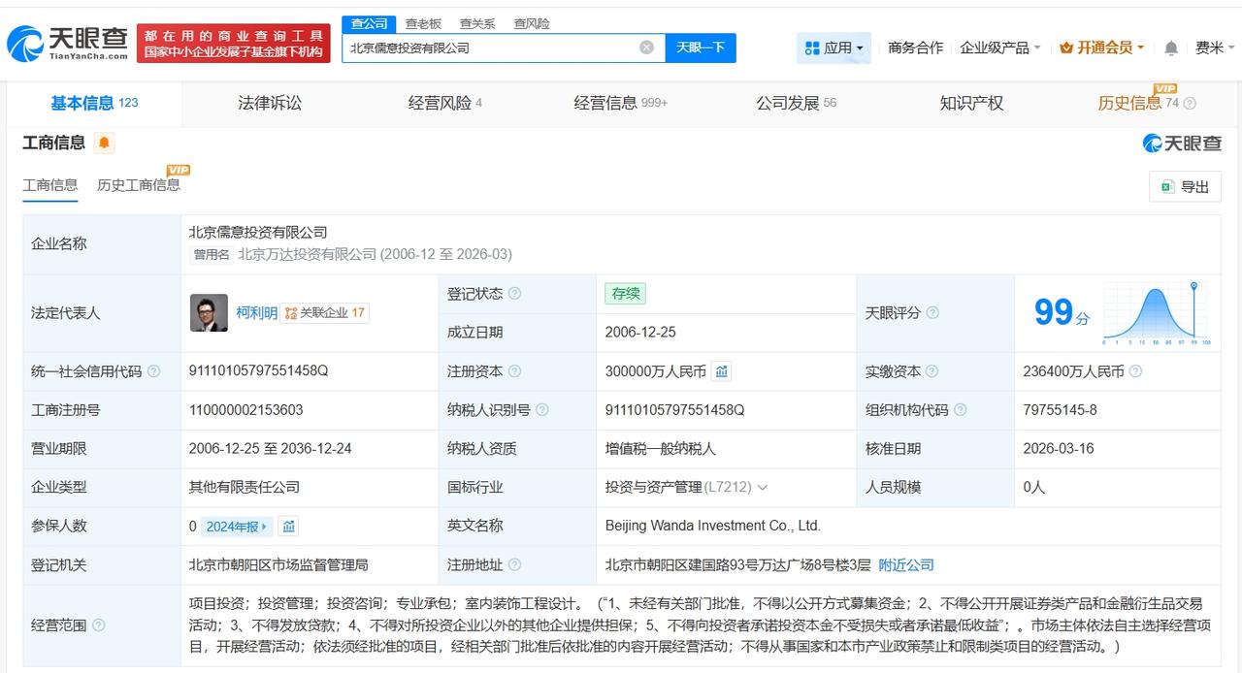Select the 查关系 search tab
Screen dimensions: 1242x673
[x=477, y=23]
